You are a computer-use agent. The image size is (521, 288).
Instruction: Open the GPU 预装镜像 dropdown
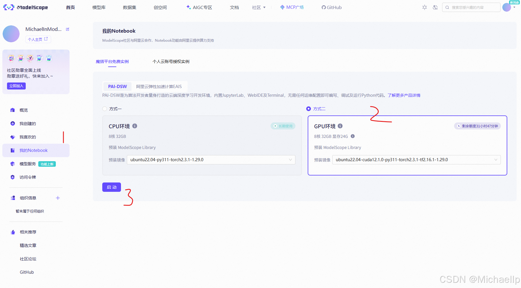[x=416, y=160]
